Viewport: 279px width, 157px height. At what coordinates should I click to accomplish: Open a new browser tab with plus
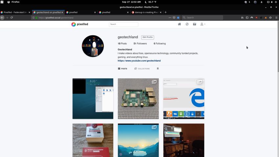pyautogui.click(x=165, y=12)
